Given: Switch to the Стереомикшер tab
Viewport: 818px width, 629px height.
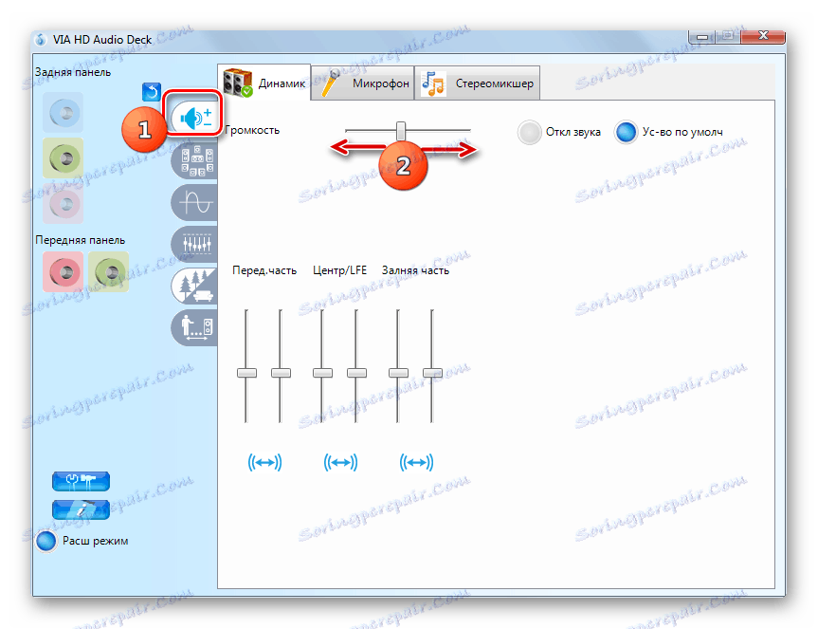Looking at the screenshot, I should pyautogui.click(x=478, y=83).
